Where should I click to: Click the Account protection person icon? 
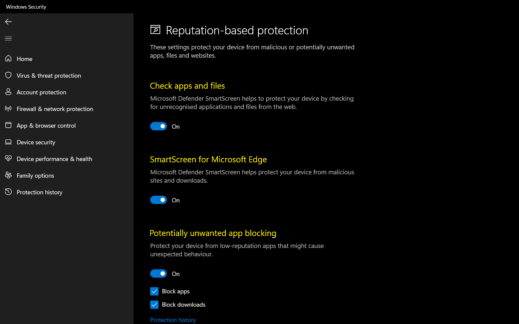tap(8, 92)
